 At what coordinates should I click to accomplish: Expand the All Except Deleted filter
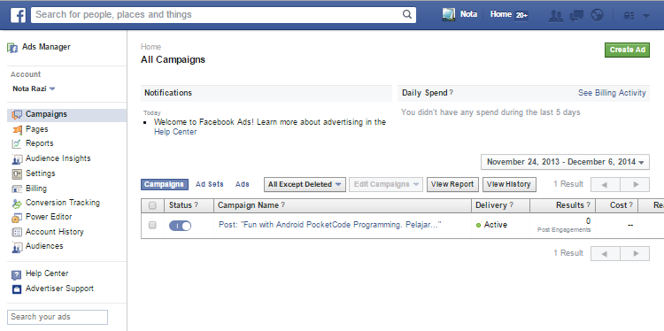[x=305, y=185]
